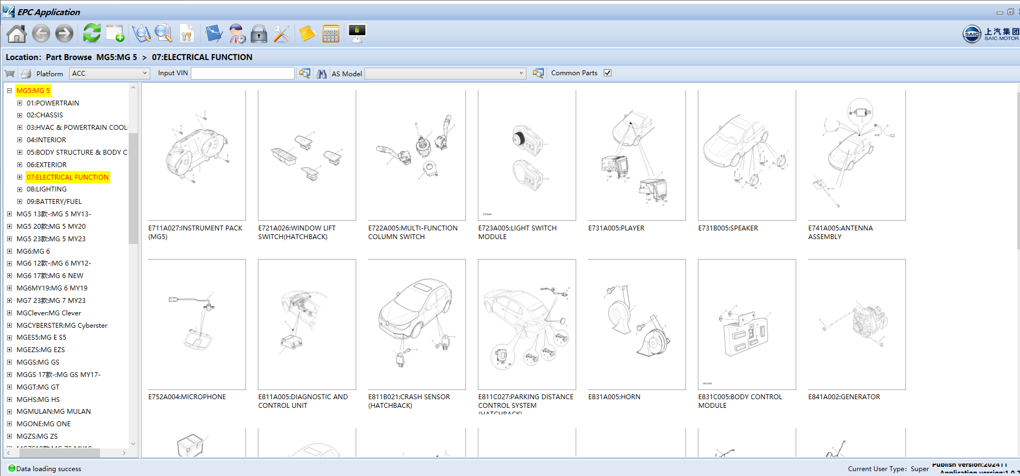Open E831C005 Body Control Module thumbnail
Image resolution: width=1020 pixels, height=476 pixels.
pos(747,325)
